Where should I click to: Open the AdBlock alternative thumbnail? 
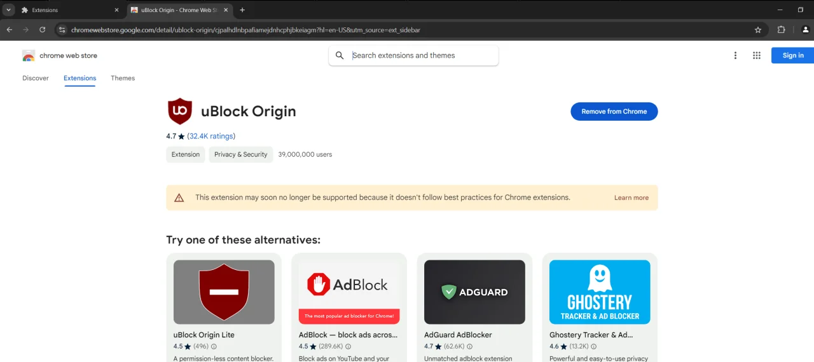click(349, 292)
